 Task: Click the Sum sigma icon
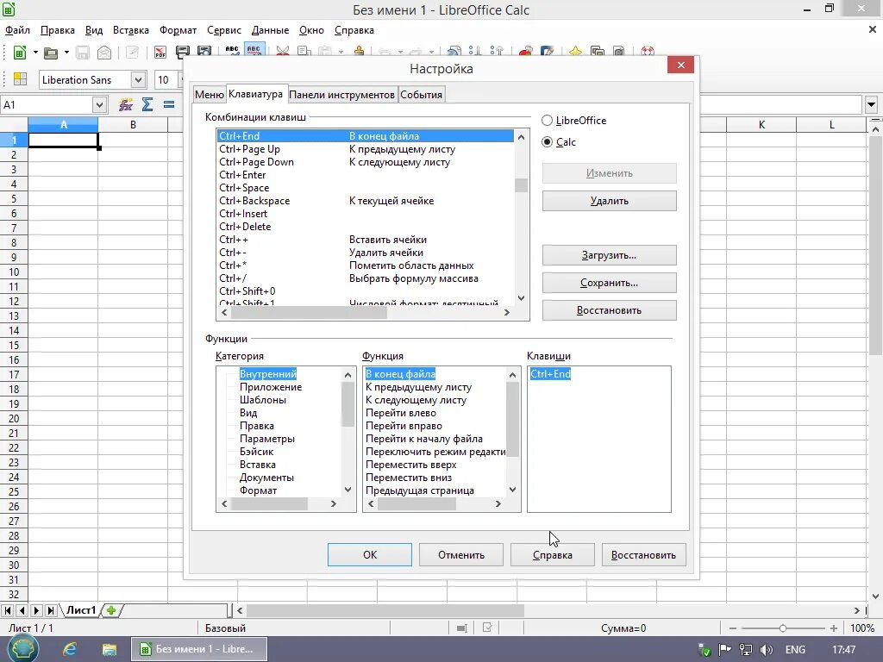click(147, 104)
